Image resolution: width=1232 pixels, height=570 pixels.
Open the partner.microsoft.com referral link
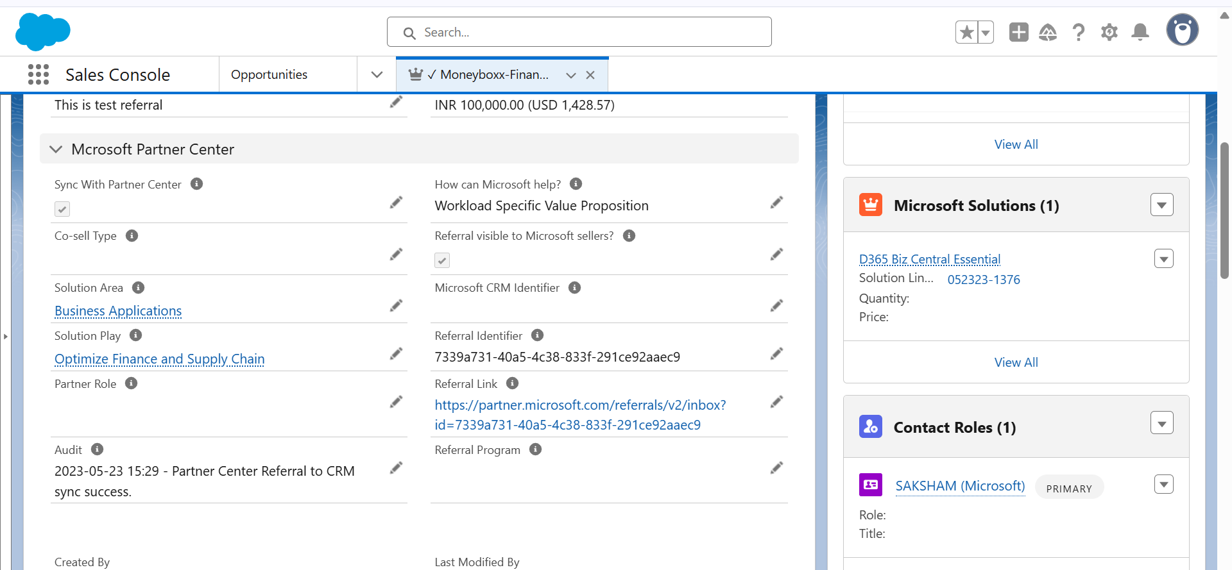580,415
